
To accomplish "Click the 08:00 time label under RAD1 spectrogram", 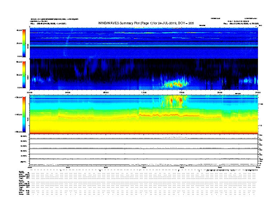I will (x=106, y=92).
